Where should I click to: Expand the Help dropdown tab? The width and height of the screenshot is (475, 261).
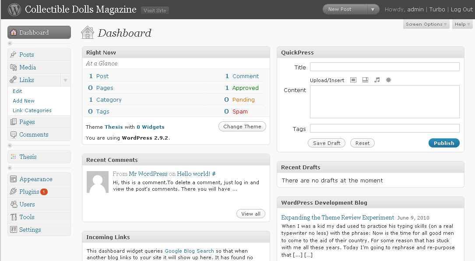pos(462,24)
